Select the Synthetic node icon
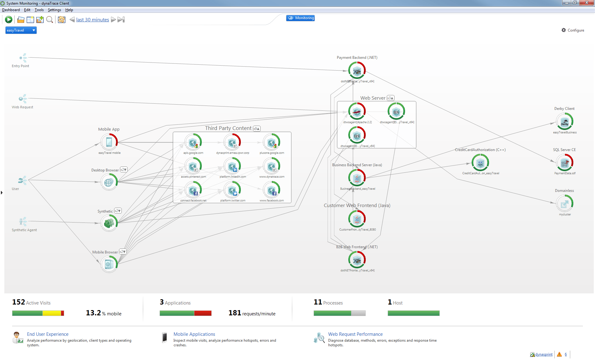This screenshot has width=595, height=359. pos(109,223)
